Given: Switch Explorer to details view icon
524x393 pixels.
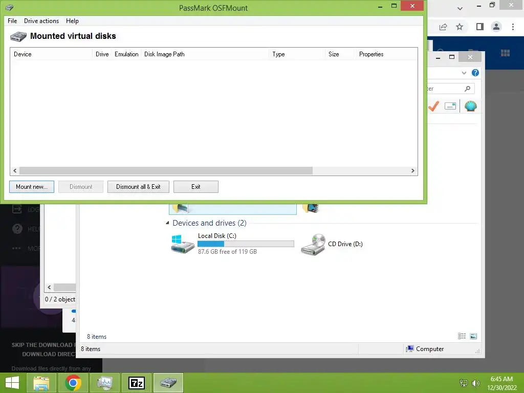Looking at the screenshot, I should coord(462,336).
